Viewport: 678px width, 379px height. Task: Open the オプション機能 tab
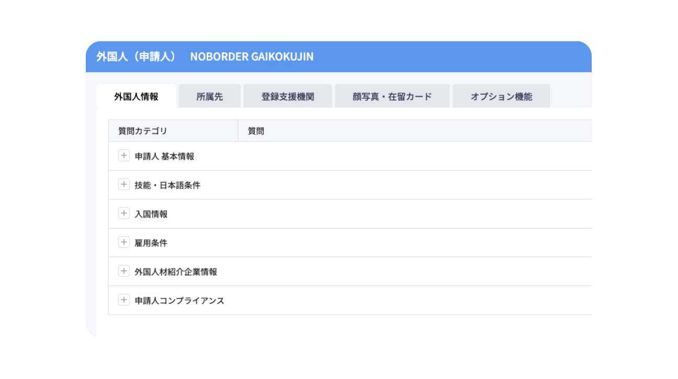[501, 97]
